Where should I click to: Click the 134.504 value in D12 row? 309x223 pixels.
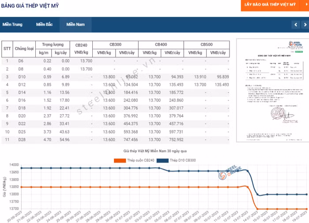click(131, 85)
